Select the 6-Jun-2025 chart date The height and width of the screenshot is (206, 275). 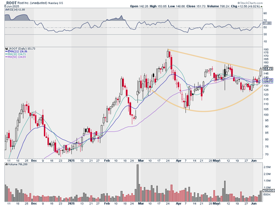click(x=12, y=6)
